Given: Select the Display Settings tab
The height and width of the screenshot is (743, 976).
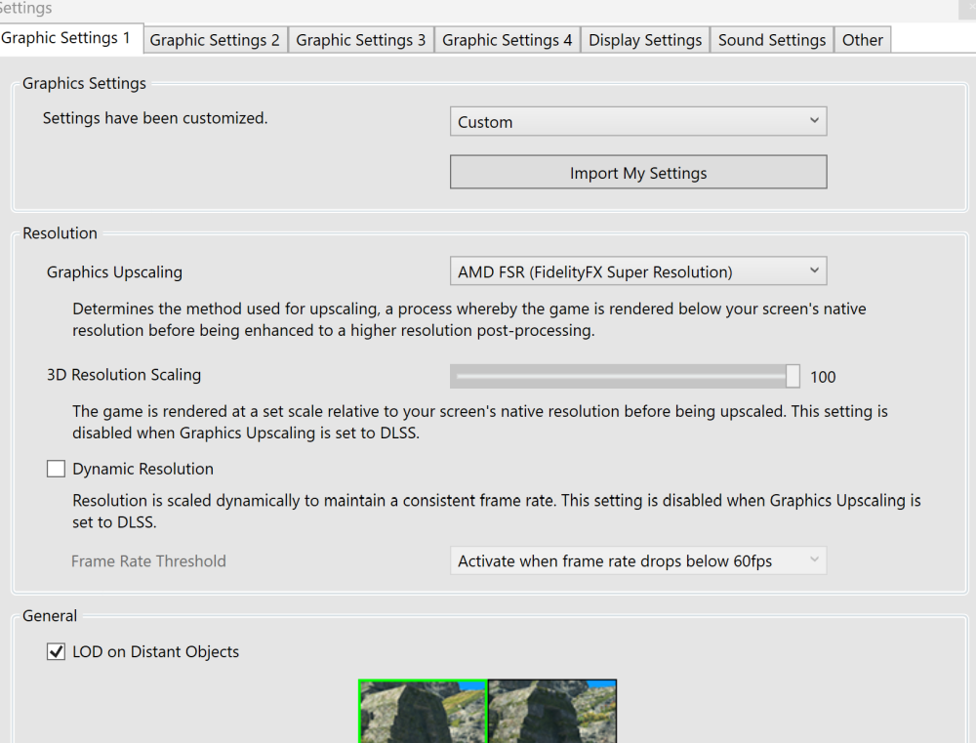Looking at the screenshot, I should click(645, 40).
